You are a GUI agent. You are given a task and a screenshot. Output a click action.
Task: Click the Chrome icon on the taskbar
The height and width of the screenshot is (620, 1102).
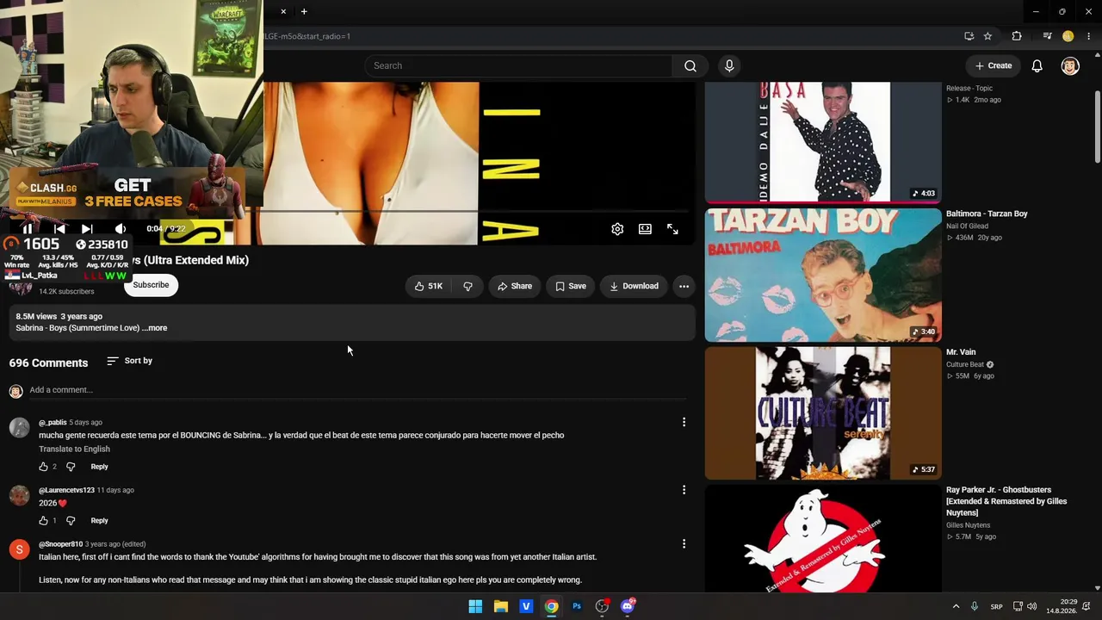point(551,606)
